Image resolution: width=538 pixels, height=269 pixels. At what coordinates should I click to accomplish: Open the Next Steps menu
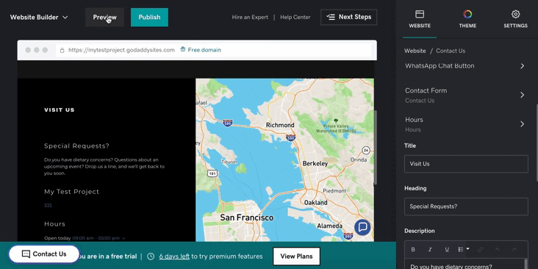click(348, 17)
